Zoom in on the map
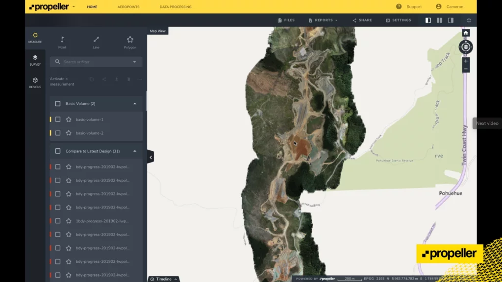This screenshot has height=282, width=502. (466, 61)
